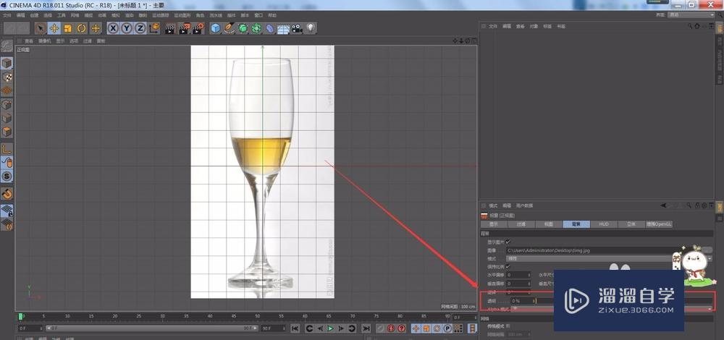This screenshot has width=724, height=340.
Task: Select the Model mode cube icon
Action: point(7,63)
